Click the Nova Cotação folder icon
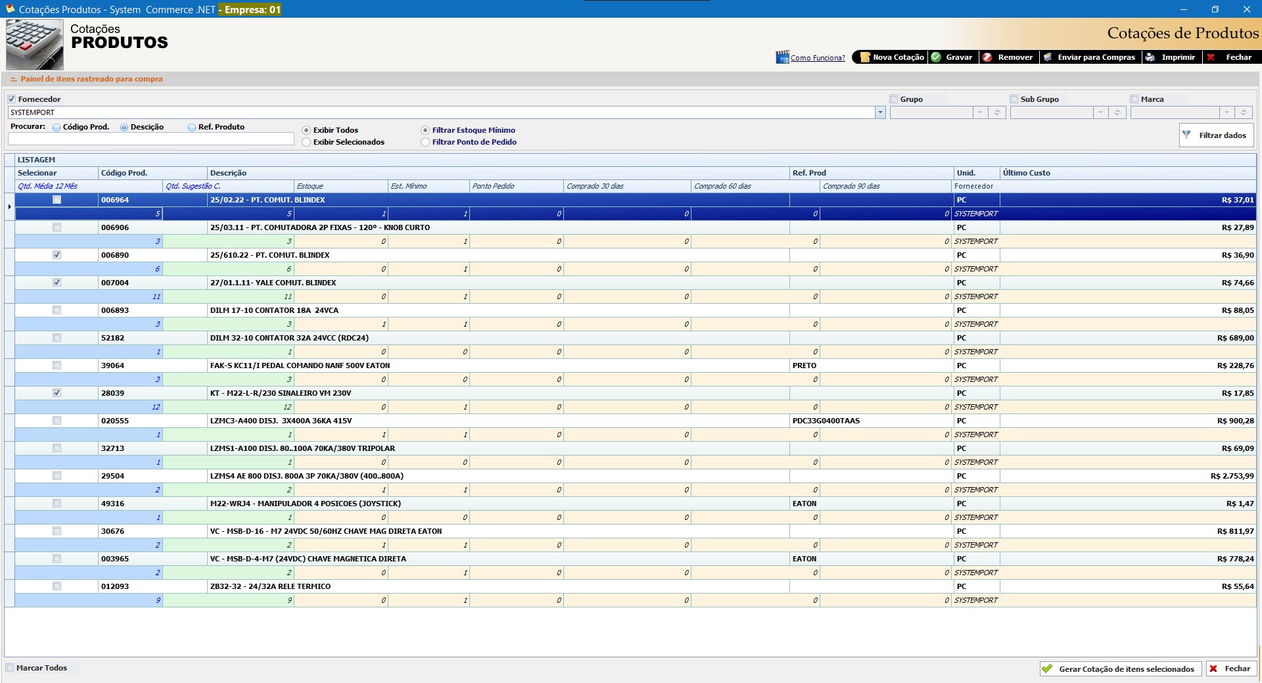Viewport: 1262px width, 683px height. coord(865,57)
